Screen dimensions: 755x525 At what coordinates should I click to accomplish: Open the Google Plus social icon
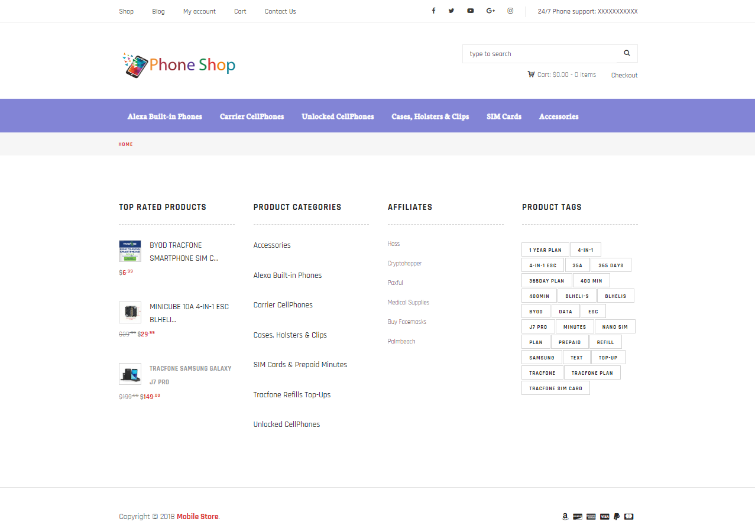pos(491,11)
